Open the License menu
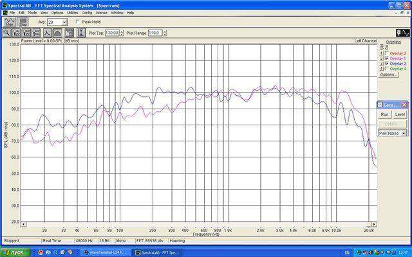Image resolution: width=412 pixels, height=257 pixels. coord(101,13)
